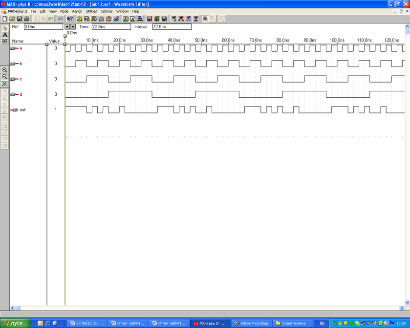410x328 pixels.
Task: Select the arrow selection tool in left palette
Action: coord(5,28)
